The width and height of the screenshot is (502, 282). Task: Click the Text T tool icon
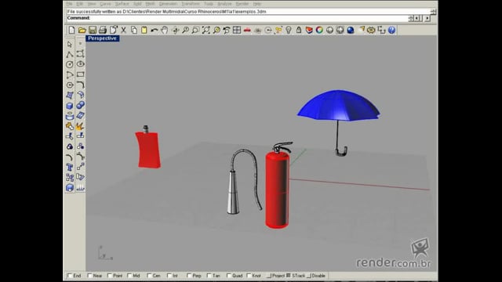(x=70, y=167)
